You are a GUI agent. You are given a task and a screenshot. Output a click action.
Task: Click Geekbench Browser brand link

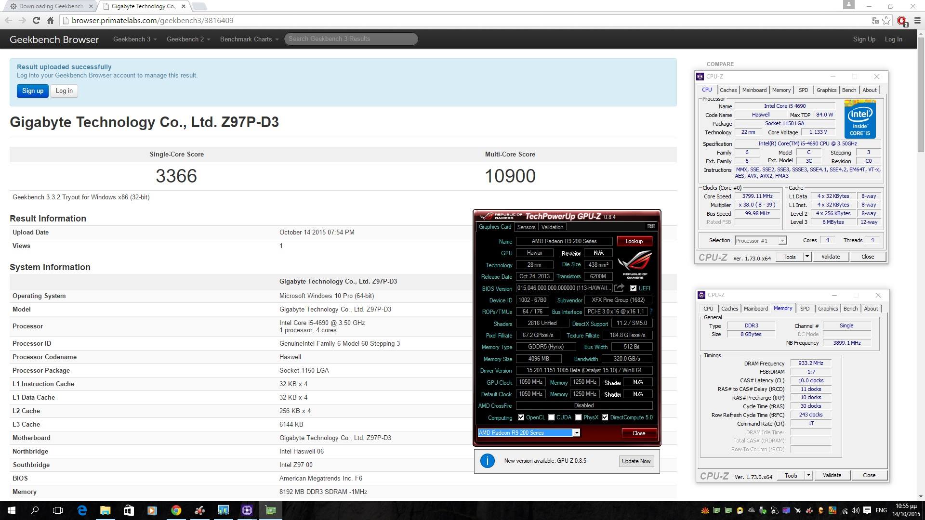coord(54,39)
